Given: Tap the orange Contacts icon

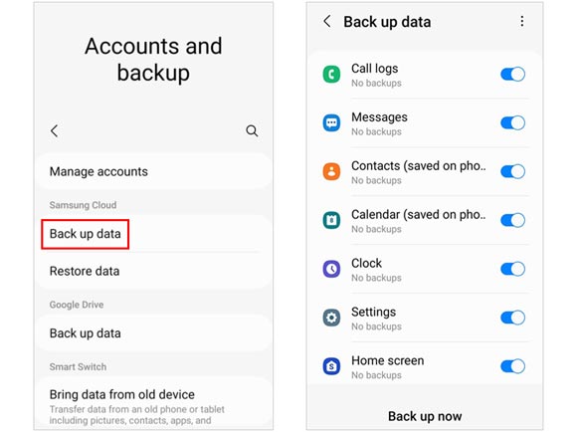Looking at the screenshot, I should (x=331, y=171).
